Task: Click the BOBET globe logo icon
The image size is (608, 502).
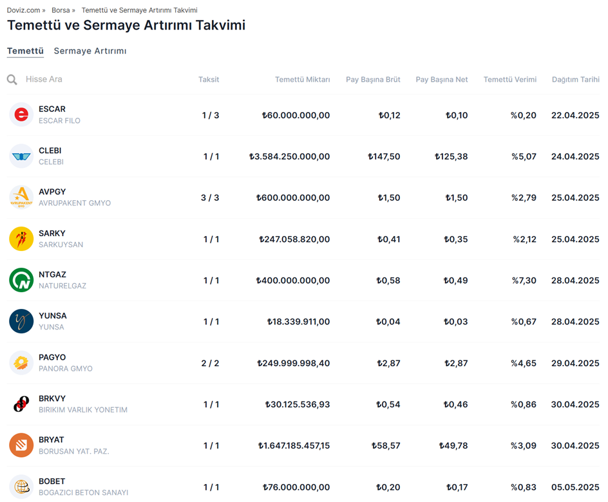Action: tap(21, 487)
